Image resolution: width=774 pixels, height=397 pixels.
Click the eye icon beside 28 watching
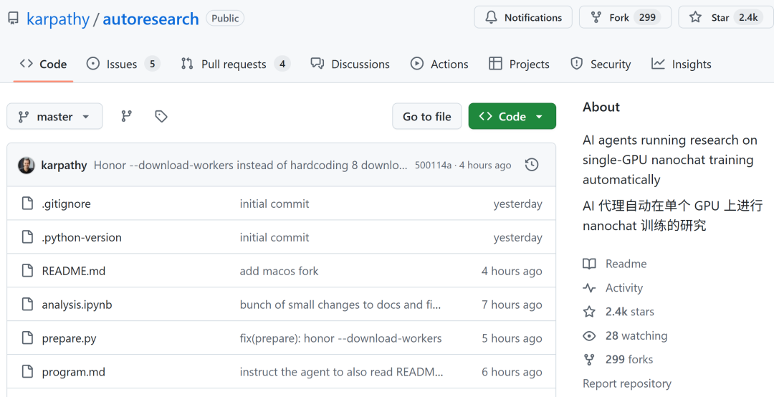[x=589, y=335]
